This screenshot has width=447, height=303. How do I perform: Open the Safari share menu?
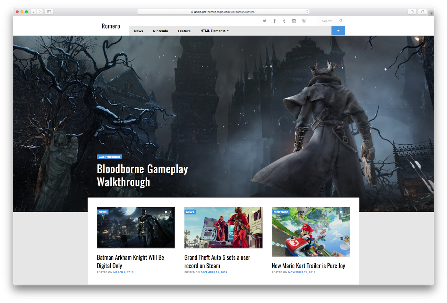coord(412,12)
